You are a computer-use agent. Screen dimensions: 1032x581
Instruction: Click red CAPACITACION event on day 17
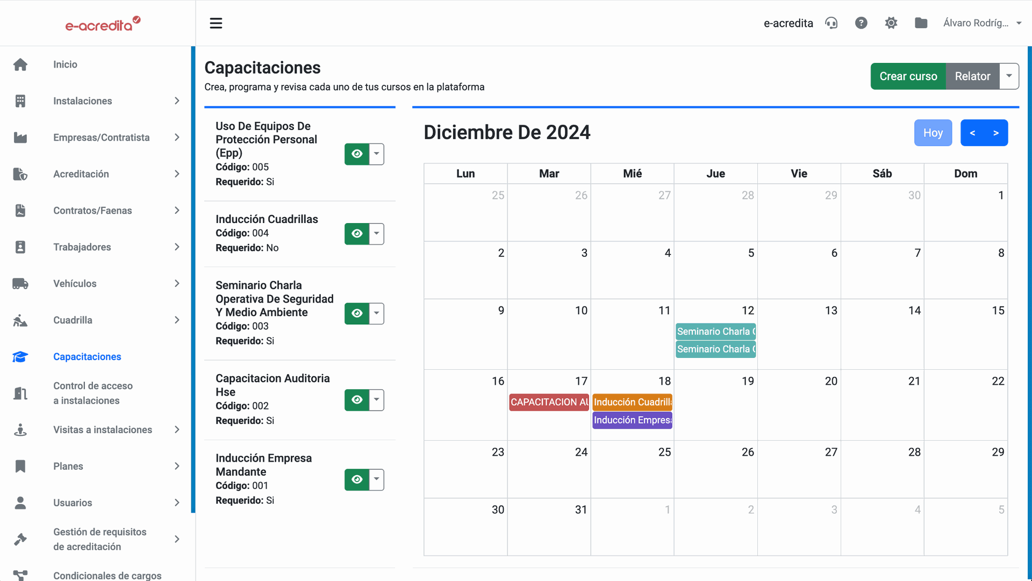549,402
